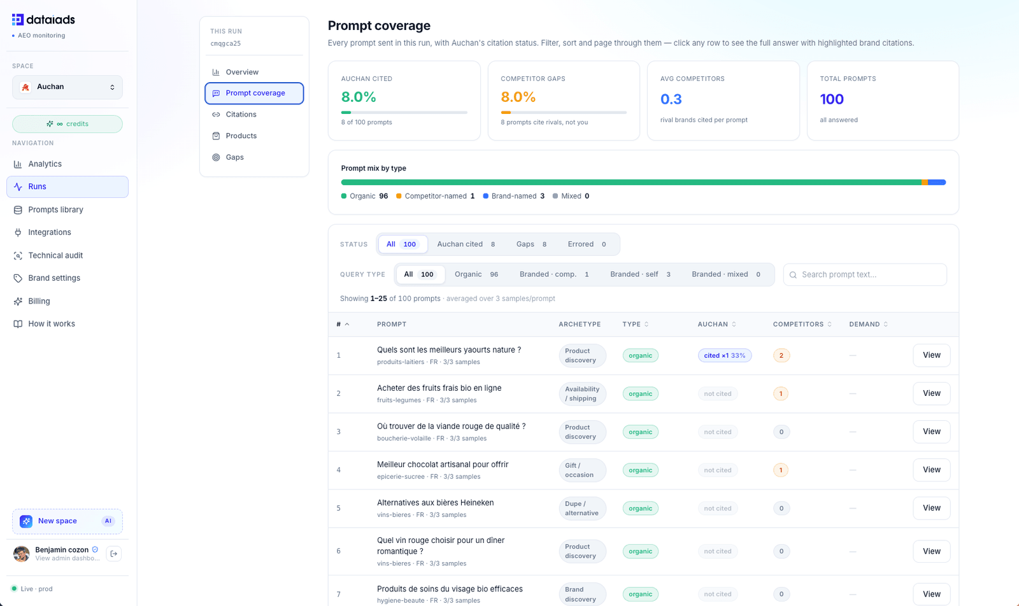The width and height of the screenshot is (1019, 606).
Task: Click the How it works book icon
Action: [18, 324]
